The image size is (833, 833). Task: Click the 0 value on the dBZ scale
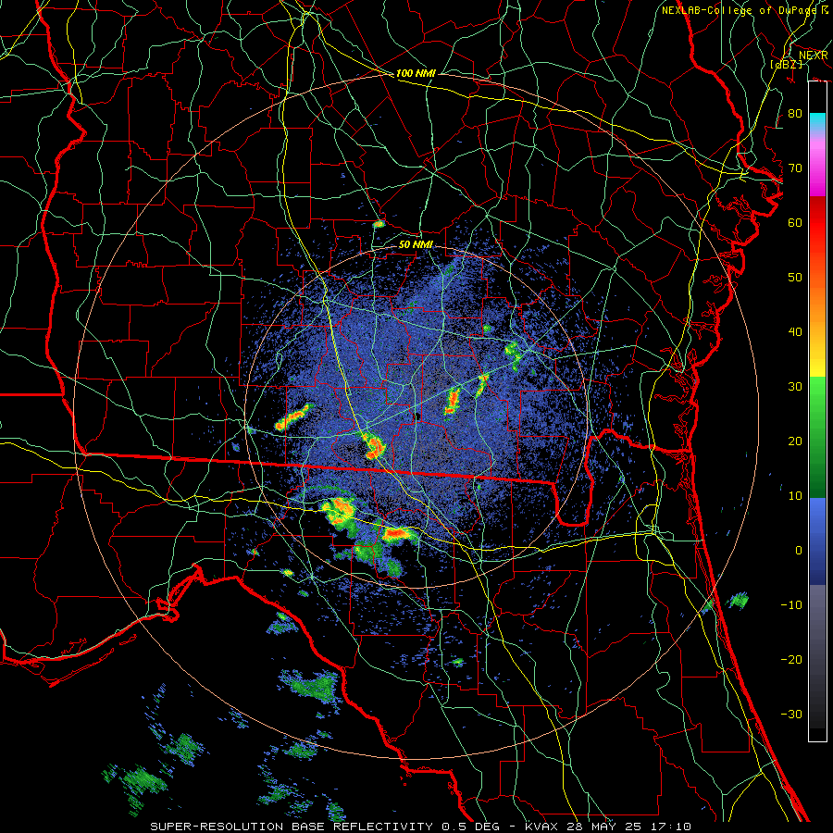(x=799, y=551)
